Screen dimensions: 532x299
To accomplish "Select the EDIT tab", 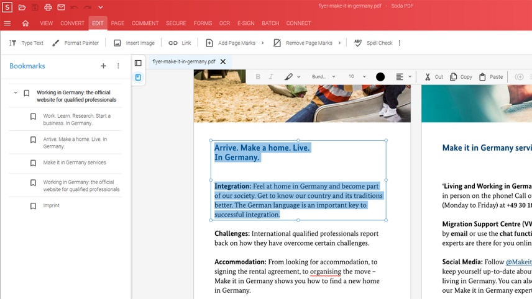I will pos(98,24).
